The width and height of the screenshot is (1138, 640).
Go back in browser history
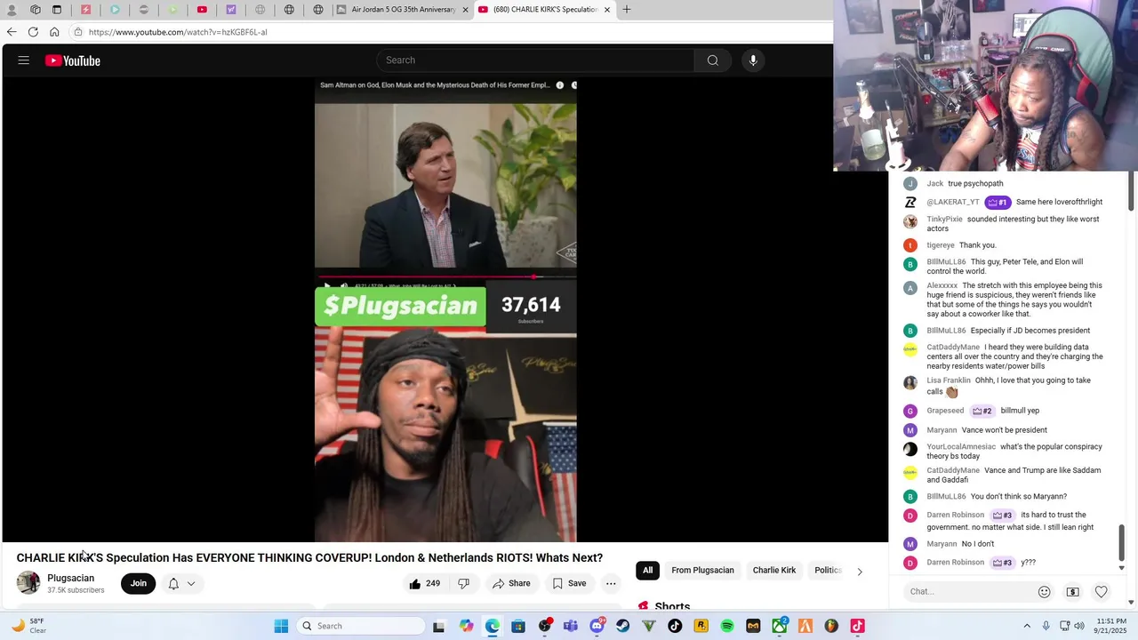tap(12, 32)
